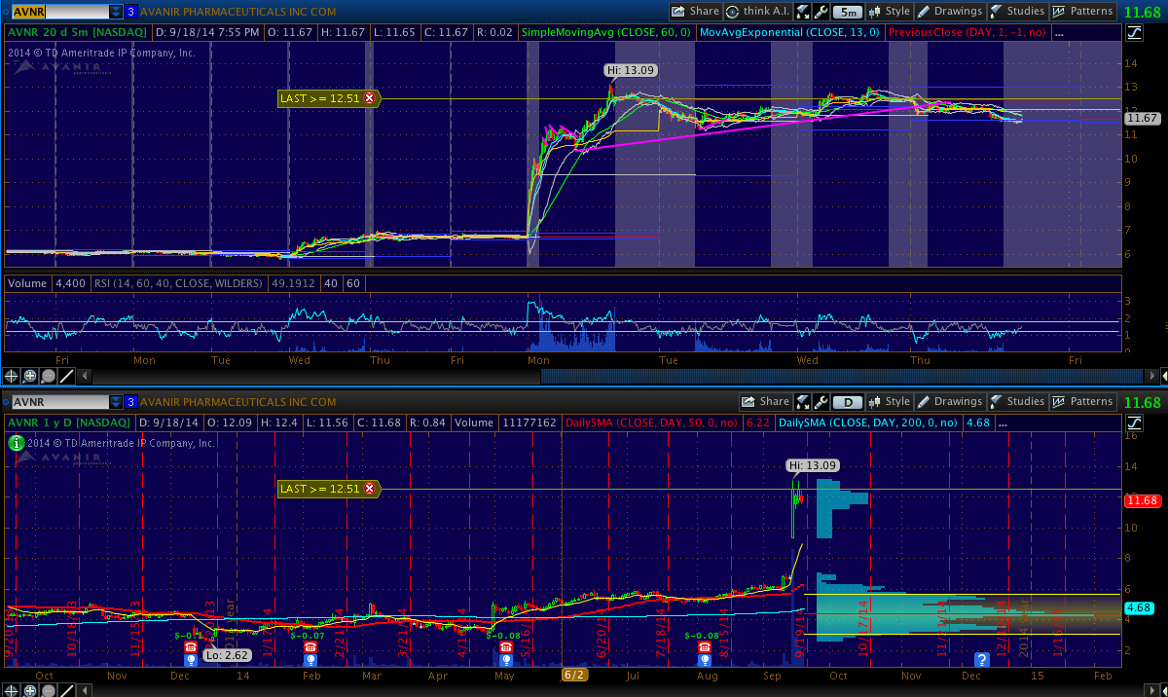The image size is (1168, 697).
Task: Select the trendline drawing tool icon
Action: coord(67,376)
